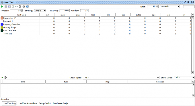This screenshot has width=195, height=106.
Task: Click statistics table scrollbar down arrow
Action: click(x=192, y=73)
